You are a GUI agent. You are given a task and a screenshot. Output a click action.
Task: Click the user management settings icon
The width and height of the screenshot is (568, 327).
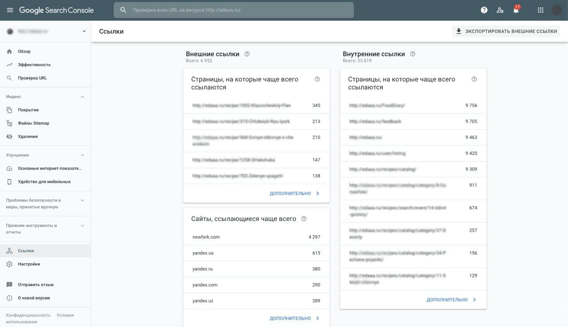point(500,10)
